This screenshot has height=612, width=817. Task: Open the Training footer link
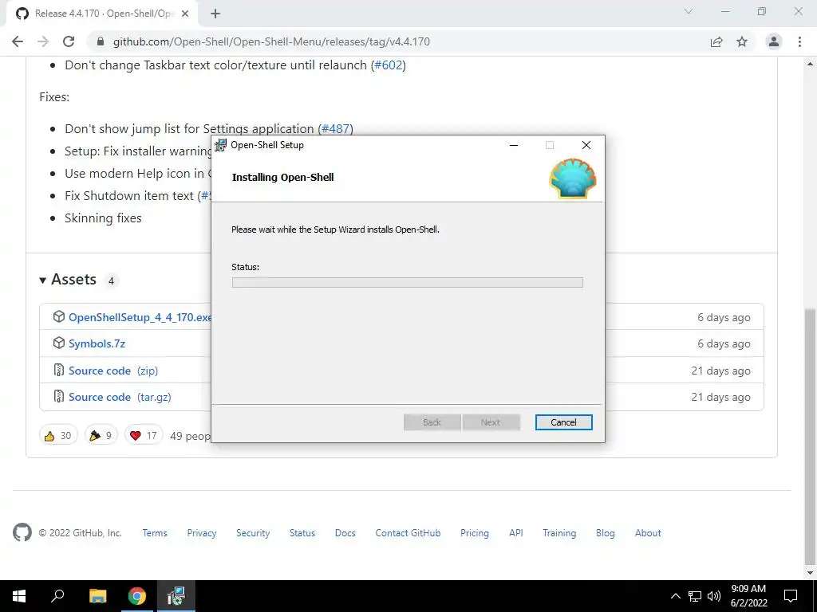pos(559,533)
